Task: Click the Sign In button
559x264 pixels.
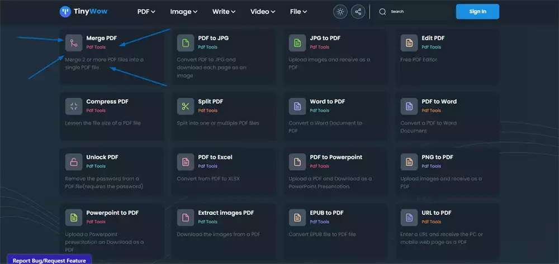Action: [477, 12]
